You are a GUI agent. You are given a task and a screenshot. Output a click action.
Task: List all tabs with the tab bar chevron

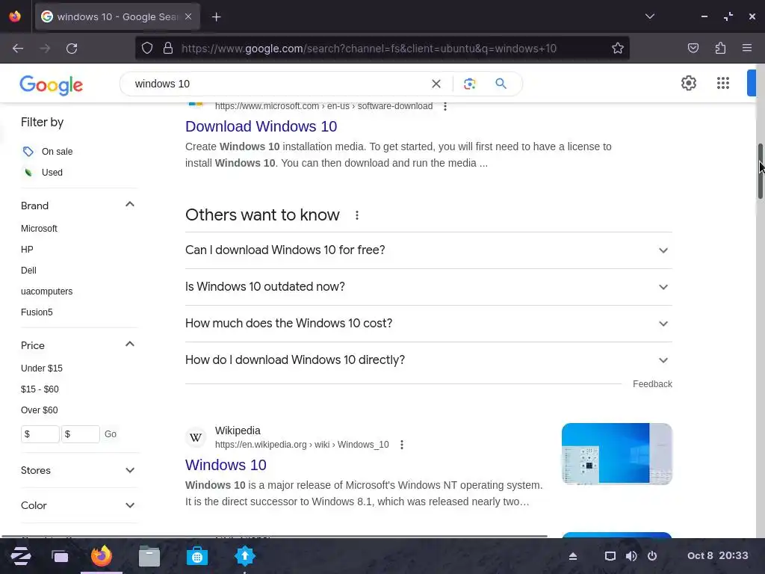click(649, 16)
